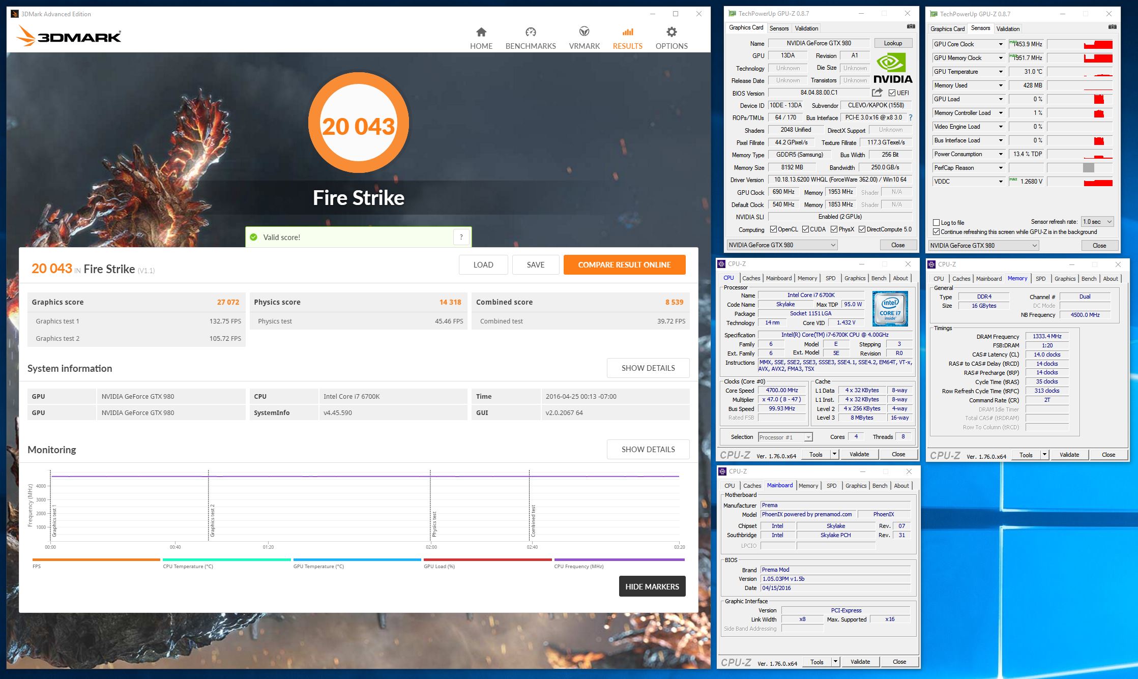The height and width of the screenshot is (679, 1138).
Task: Toggle the CUDA checkbox in GPU-Z
Action: (805, 229)
